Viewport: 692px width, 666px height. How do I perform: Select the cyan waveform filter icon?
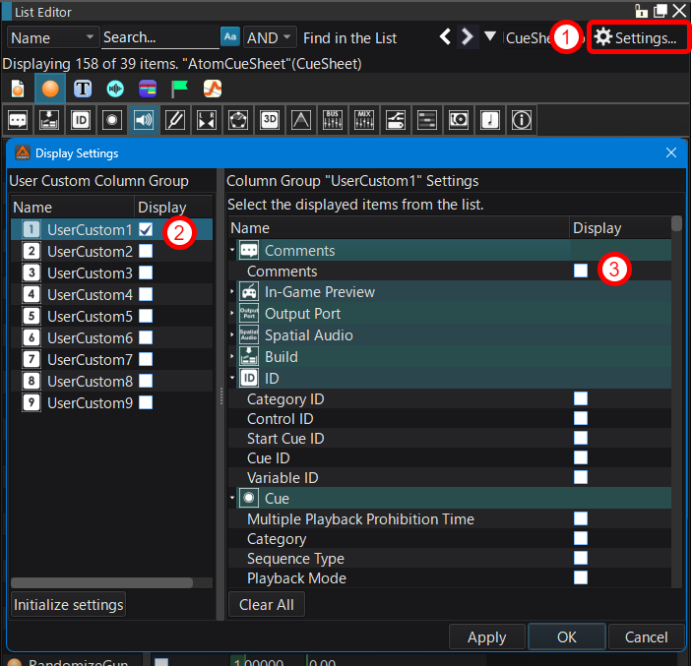click(x=115, y=89)
